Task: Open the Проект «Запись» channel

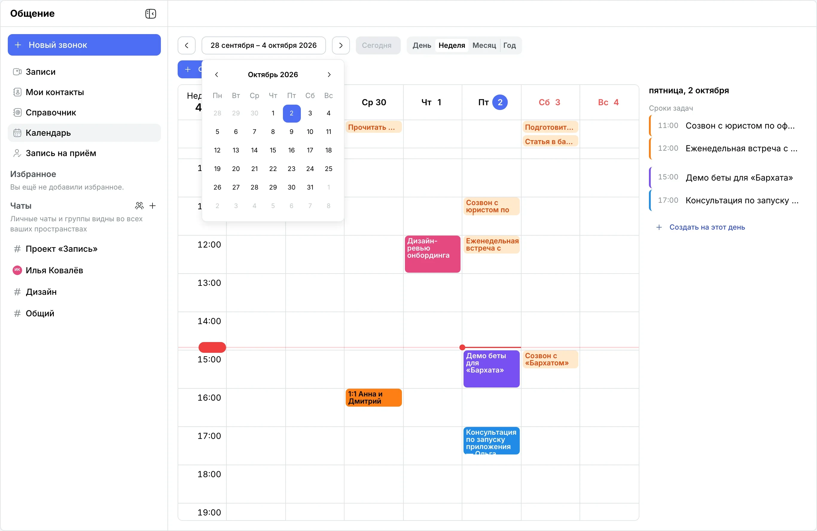Action: (84, 249)
